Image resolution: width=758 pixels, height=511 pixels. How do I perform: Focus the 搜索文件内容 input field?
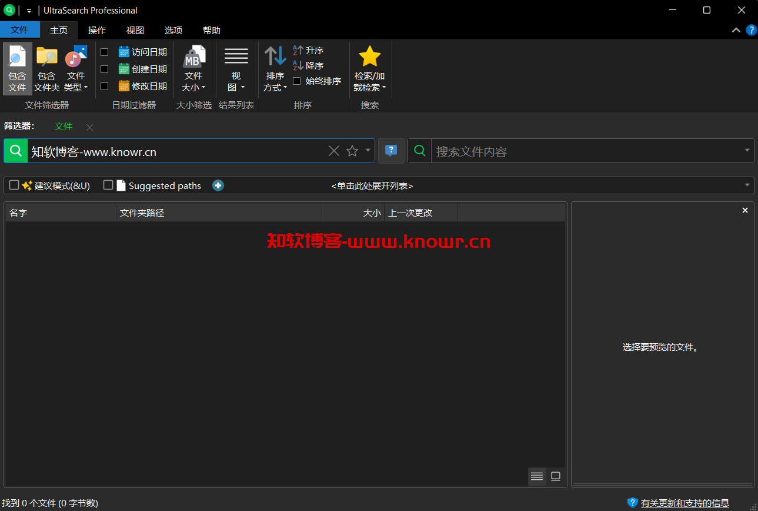pos(586,151)
